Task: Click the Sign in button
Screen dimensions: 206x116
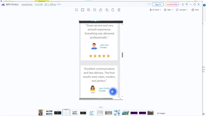Action: [x=158, y=5]
